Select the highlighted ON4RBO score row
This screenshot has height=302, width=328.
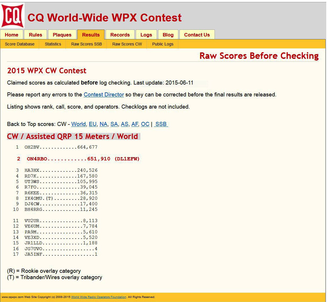[x=78, y=159]
